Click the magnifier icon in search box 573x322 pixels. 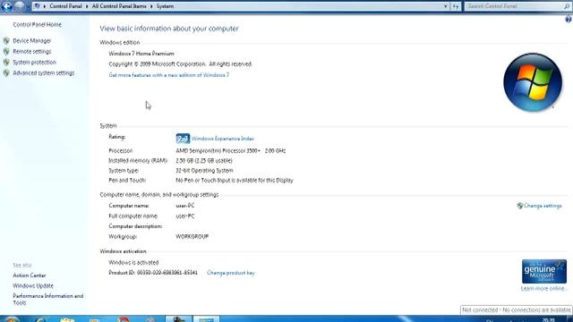[x=567, y=6]
